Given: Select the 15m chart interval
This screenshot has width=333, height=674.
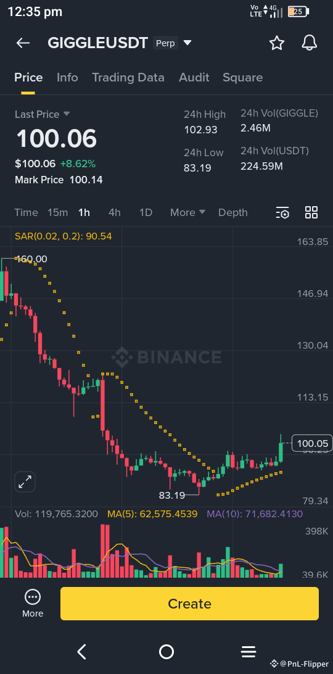Looking at the screenshot, I should click(x=57, y=212).
